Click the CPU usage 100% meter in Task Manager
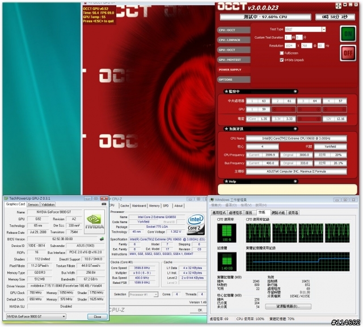The image size is (363, 327). pyautogui.click(x=227, y=233)
